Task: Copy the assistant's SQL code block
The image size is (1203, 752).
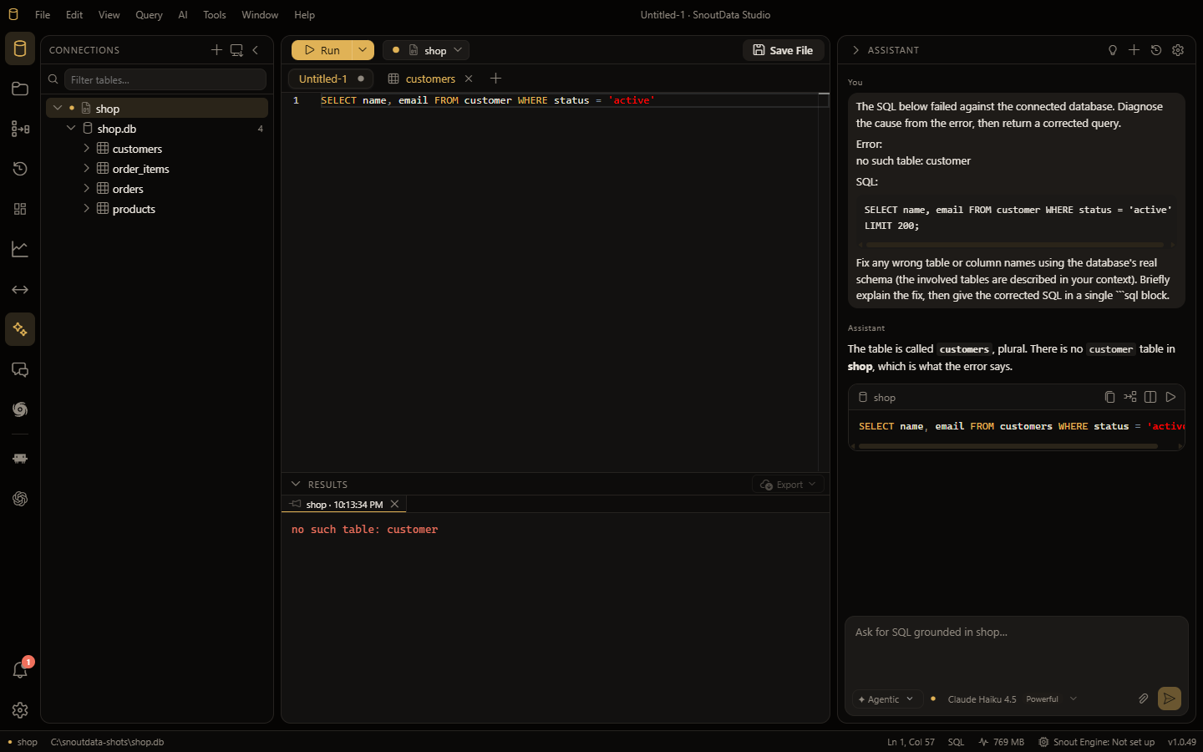Action: (1109, 397)
